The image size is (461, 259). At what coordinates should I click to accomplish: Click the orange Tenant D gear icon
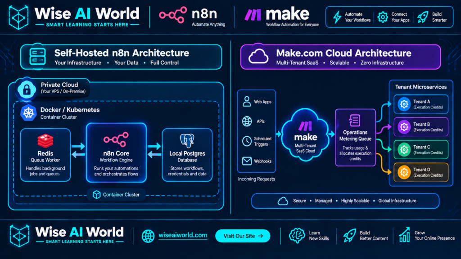pyautogui.click(x=404, y=172)
